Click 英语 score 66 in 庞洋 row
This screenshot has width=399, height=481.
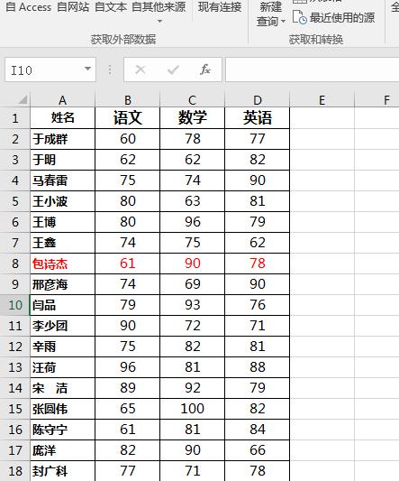coord(258,450)
